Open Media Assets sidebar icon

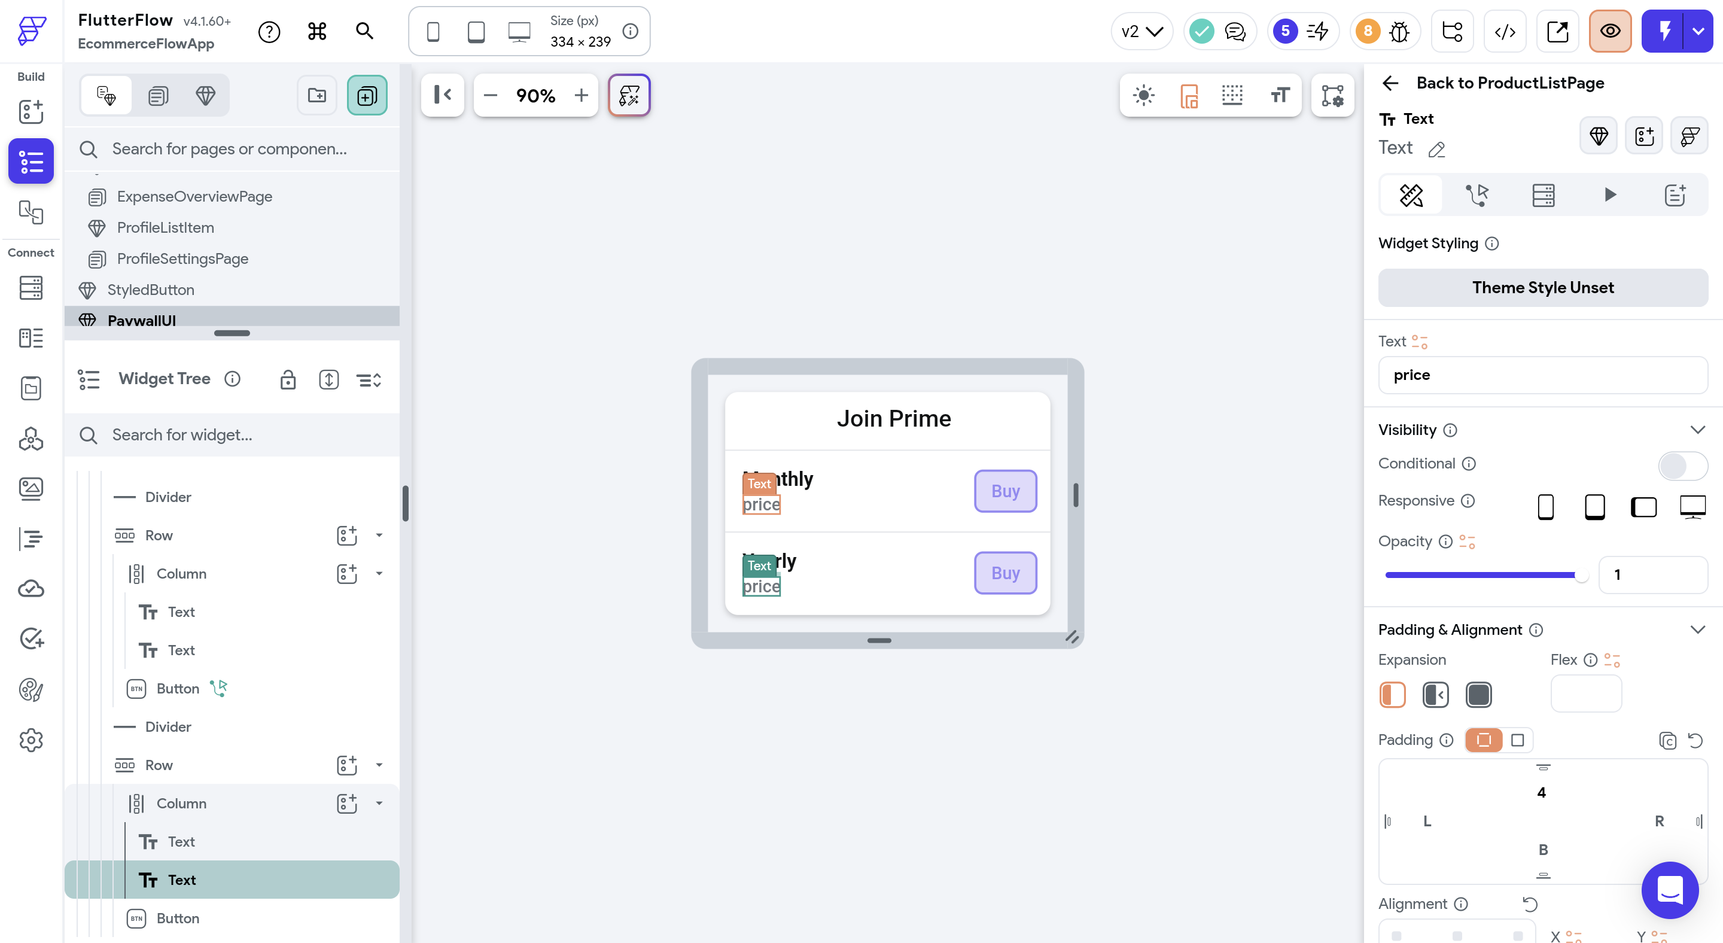coord(31,488)
